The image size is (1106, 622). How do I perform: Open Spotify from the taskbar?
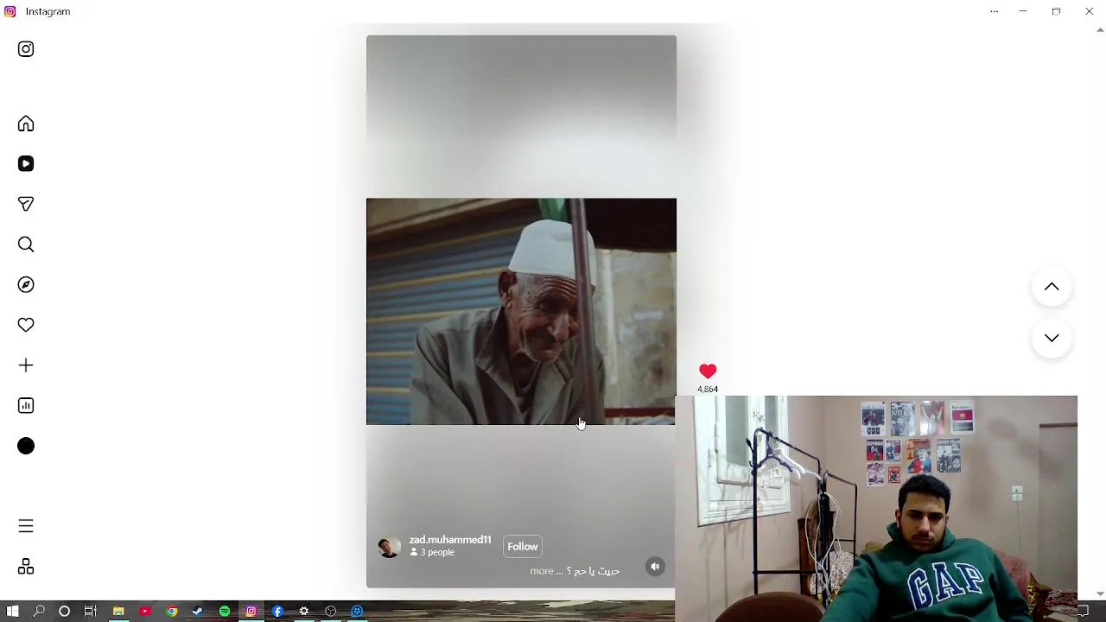click(x=225, y=612)
